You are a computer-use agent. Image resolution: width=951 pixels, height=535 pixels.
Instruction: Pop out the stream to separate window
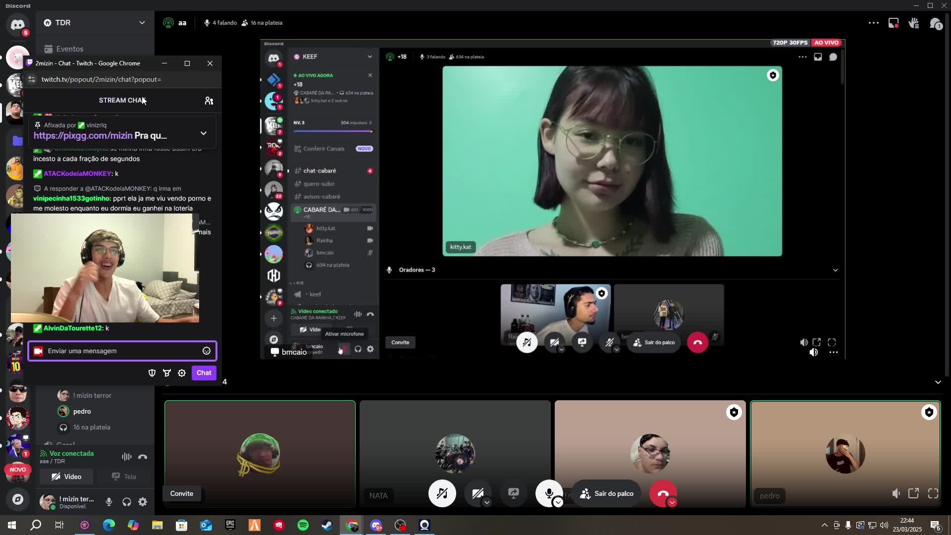[x=817, y=342]
